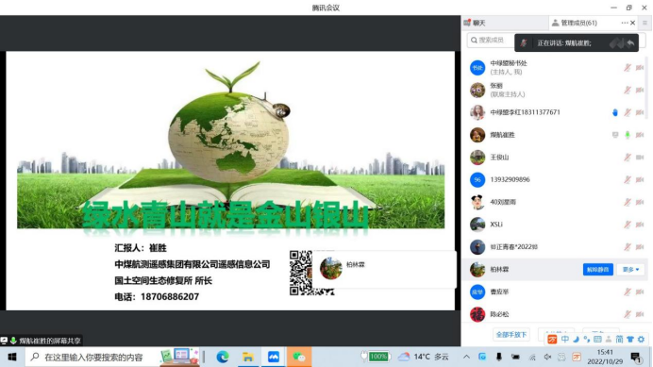This screenshot has width=653, height=367.
Task: Click member name 13932909896
Action: pos(510,179)
